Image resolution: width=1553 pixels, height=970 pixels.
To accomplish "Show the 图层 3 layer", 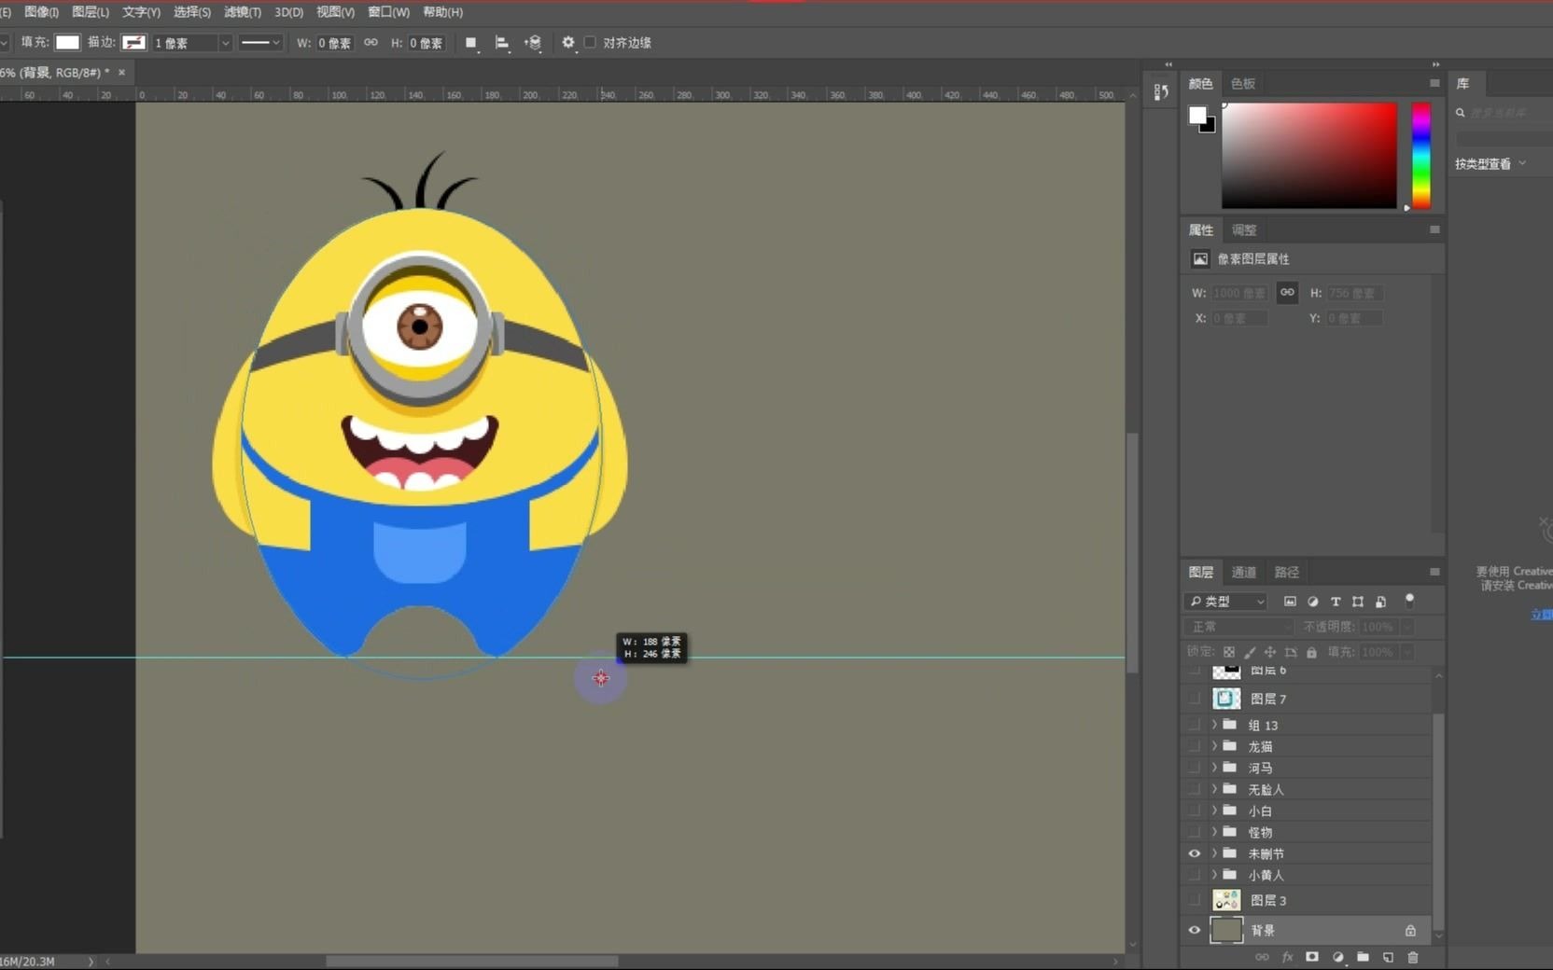I will click(1195, 900).
